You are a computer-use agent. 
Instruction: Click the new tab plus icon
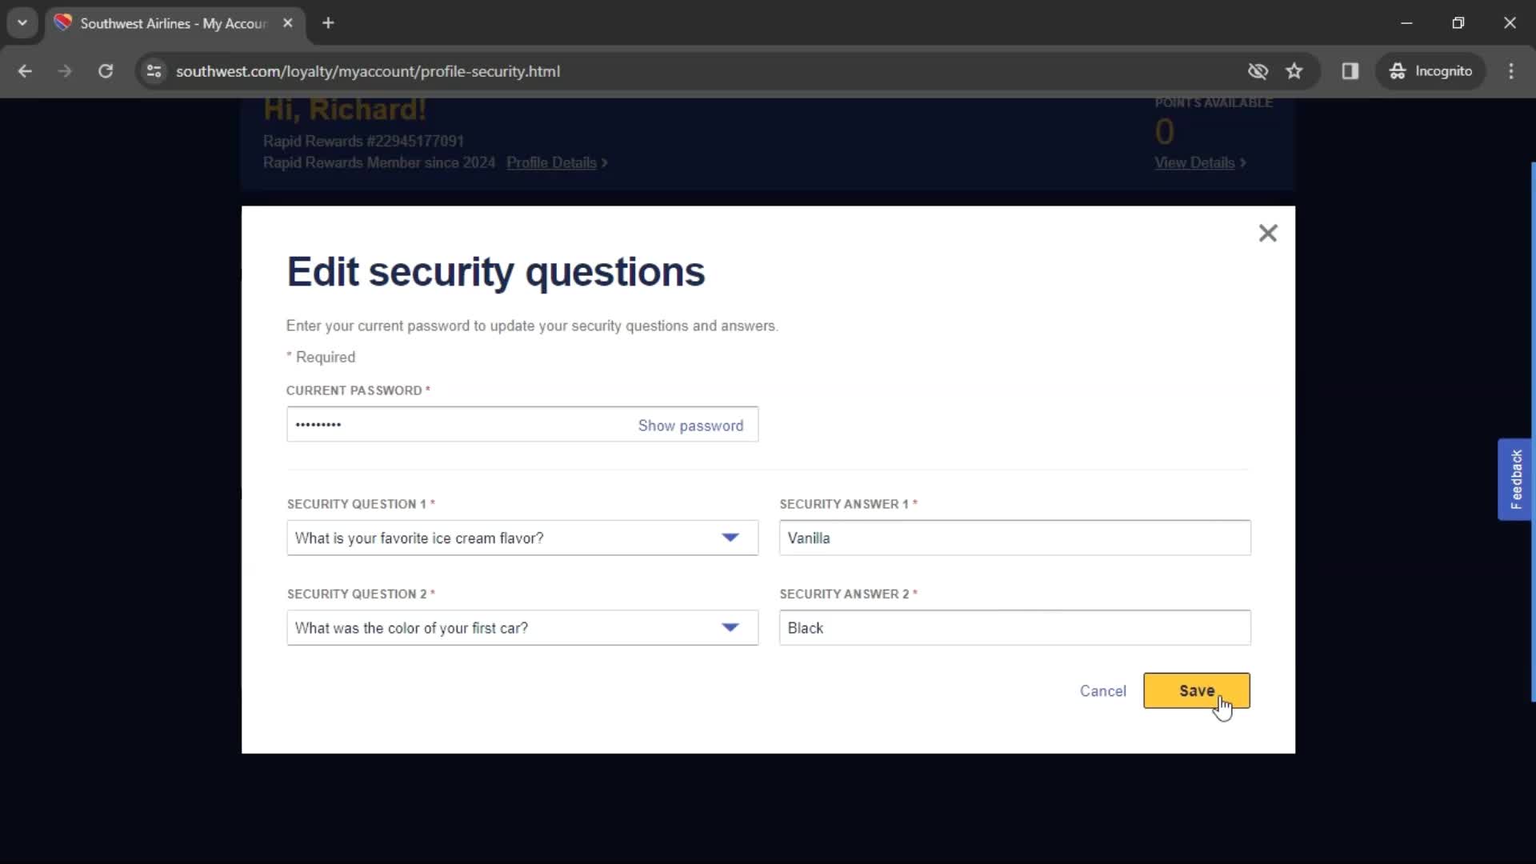point(328,23)
